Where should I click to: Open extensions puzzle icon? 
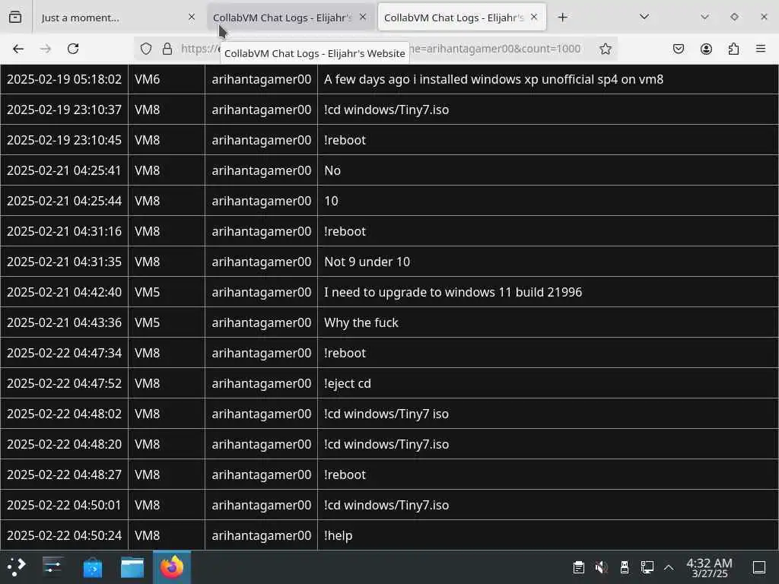click(x=733, y=49)
